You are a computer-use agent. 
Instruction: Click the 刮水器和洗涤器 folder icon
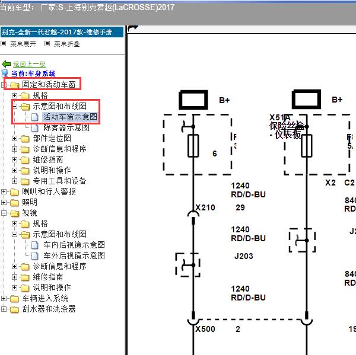14,309
